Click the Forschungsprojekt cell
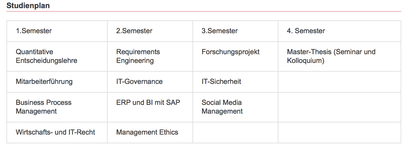Viewport: 403px width, 148px height. coord(235,57)
